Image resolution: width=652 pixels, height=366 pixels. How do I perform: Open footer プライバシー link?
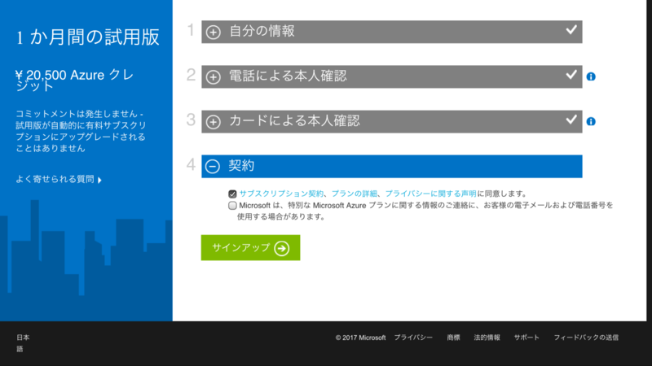pos(413,338)
